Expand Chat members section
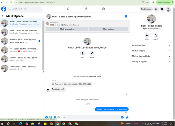 pos(152,51)
